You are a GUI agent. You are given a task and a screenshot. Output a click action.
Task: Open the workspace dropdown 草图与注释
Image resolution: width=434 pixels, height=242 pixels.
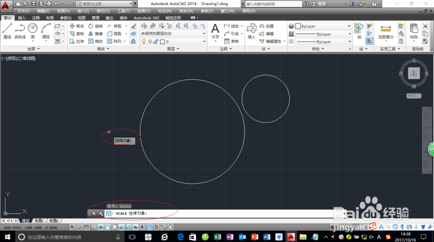104,3
